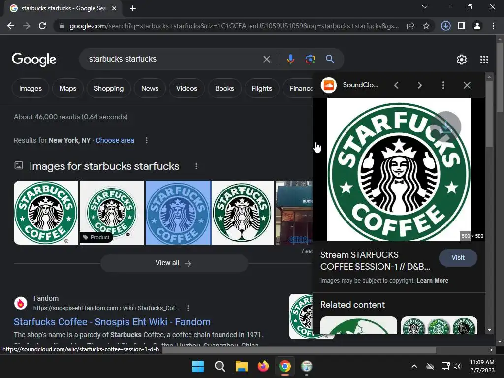Click the browser forward arrow
This screenshot has height=378, width=504.
[27, 26]
